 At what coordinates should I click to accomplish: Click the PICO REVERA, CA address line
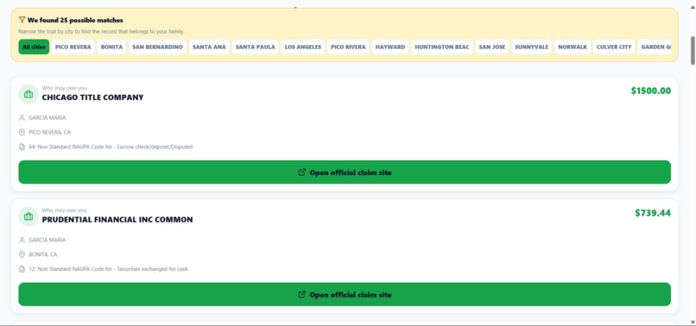[50, 132]
